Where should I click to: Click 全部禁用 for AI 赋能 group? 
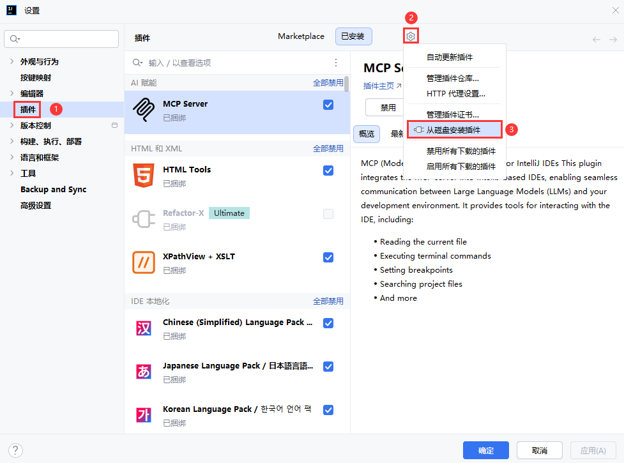click(328, 83)
